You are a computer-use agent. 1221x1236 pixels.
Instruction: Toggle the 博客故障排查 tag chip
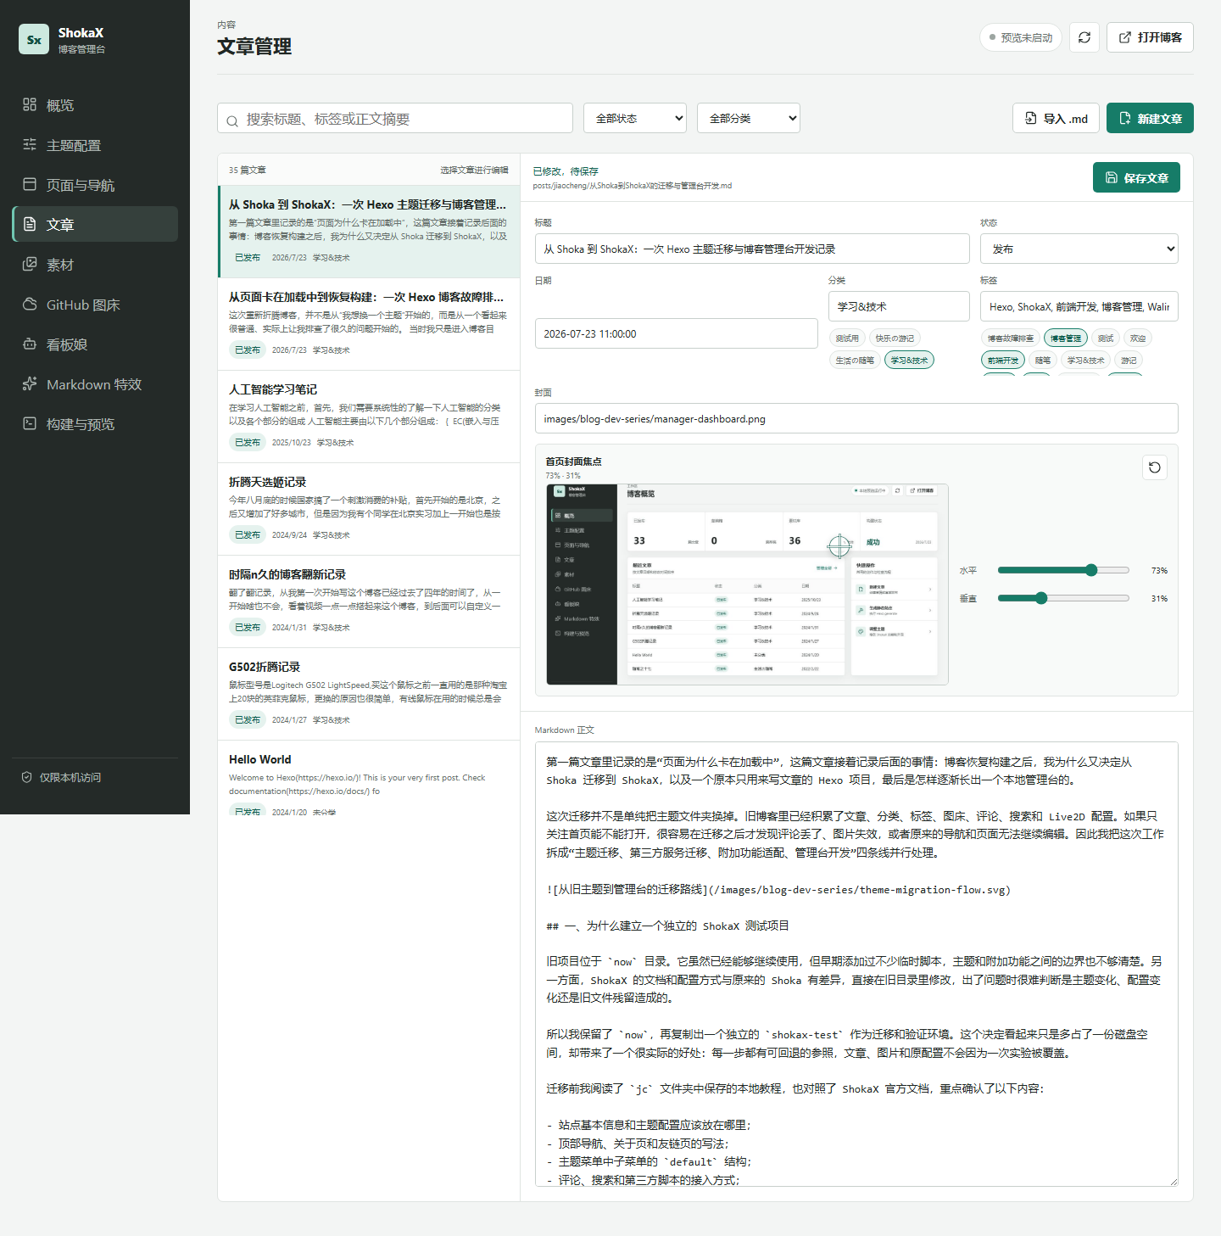[1010, 338]
